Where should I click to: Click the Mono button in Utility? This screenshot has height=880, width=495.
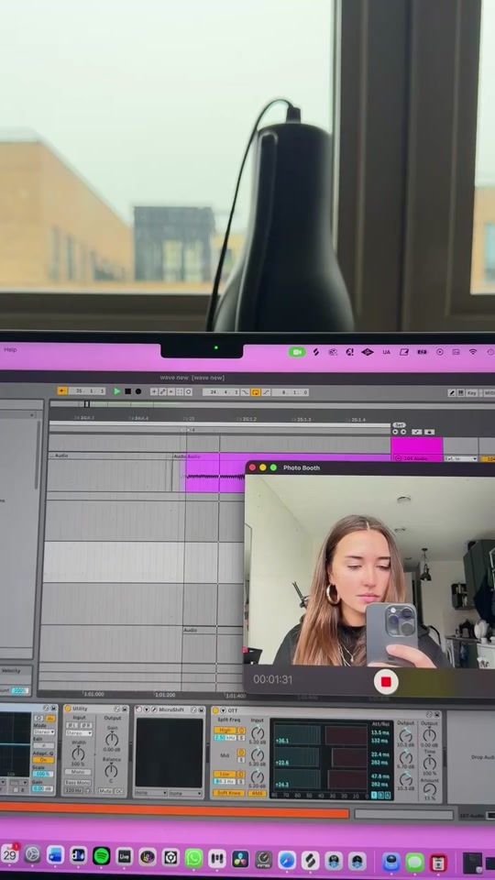(78, 772)
